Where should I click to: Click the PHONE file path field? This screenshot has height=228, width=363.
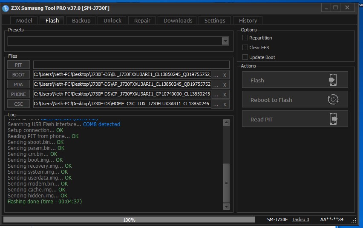(122, 94)
